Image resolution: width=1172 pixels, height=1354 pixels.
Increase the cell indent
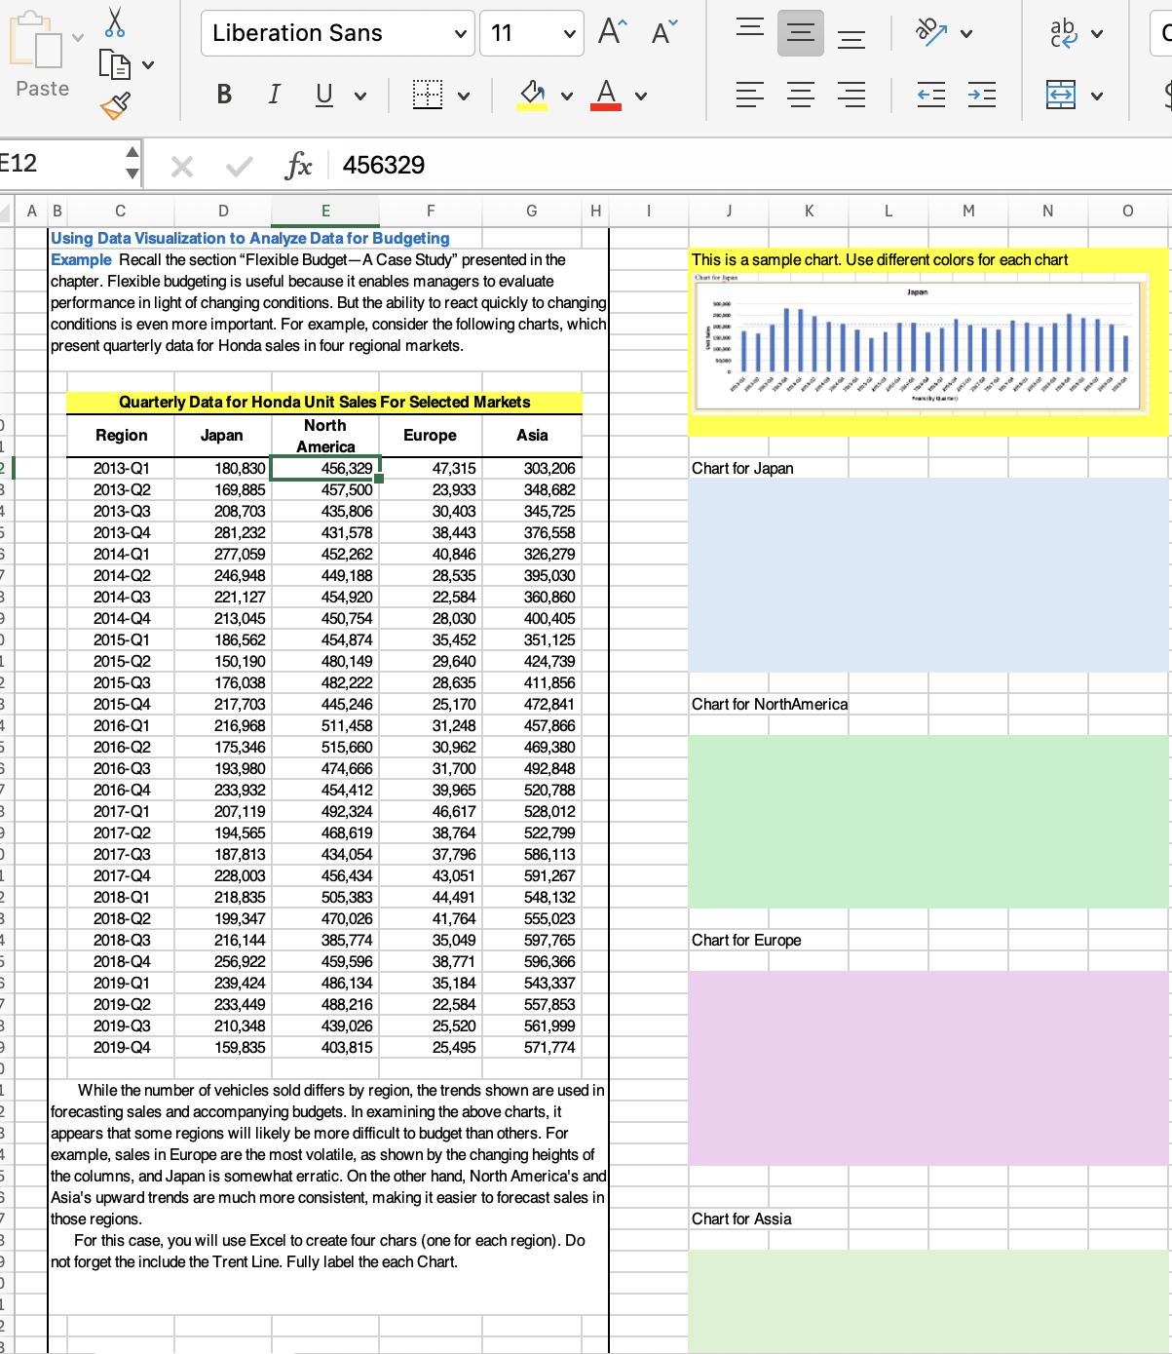coord(982,95)
